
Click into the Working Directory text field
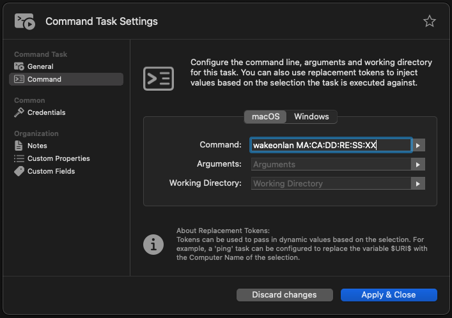click(x=330, y=184)
